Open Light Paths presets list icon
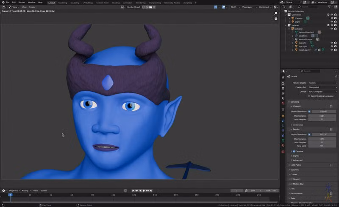339x207 pixels. [x=331, y=165]
